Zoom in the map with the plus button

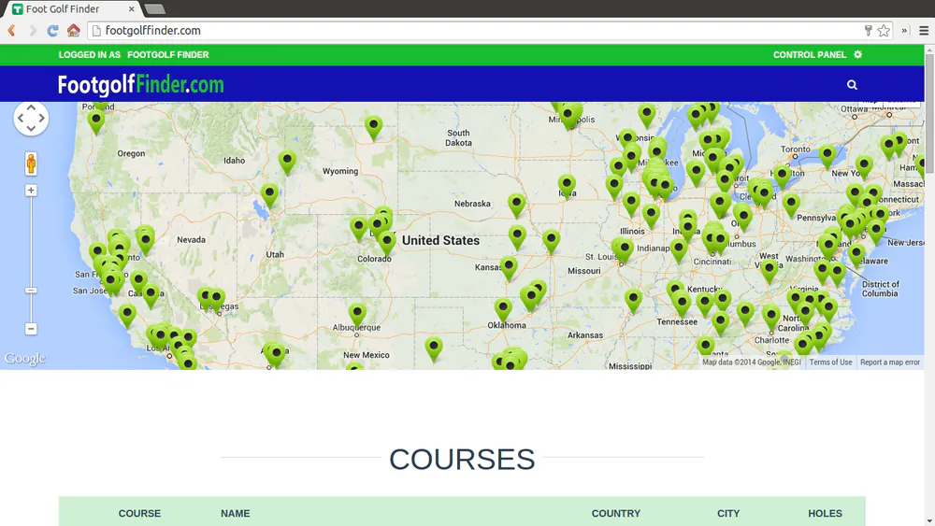pyautogui.click(x=31, y=191)
